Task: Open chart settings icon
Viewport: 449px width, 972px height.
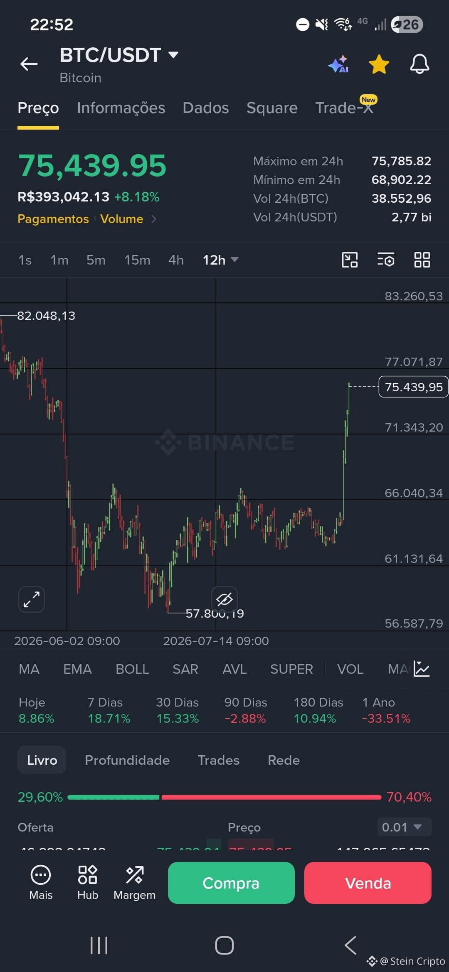Action: pos(385,260)
